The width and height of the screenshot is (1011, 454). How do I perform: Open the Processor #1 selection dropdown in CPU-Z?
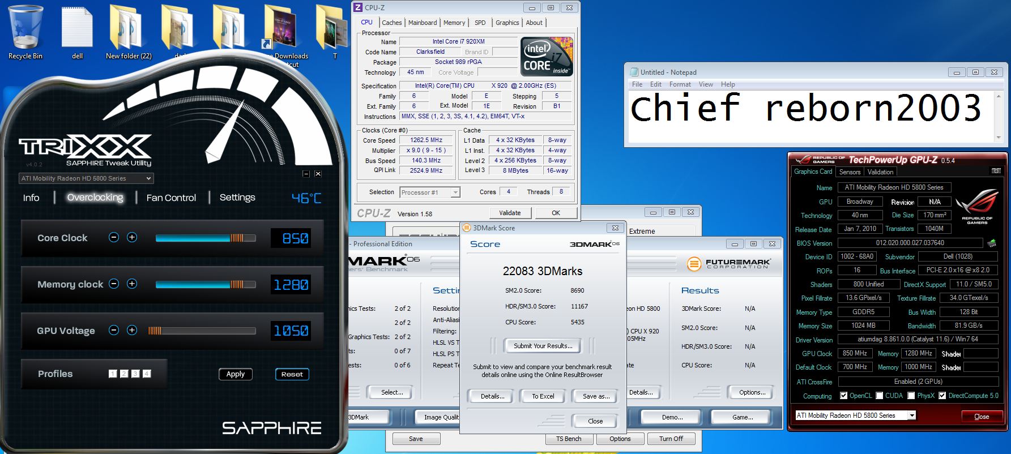click(x=430, y=192)
